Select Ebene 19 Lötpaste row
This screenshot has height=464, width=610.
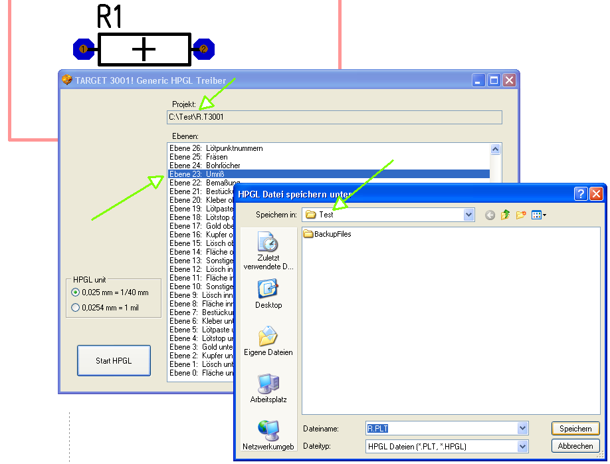pos(201,209)
